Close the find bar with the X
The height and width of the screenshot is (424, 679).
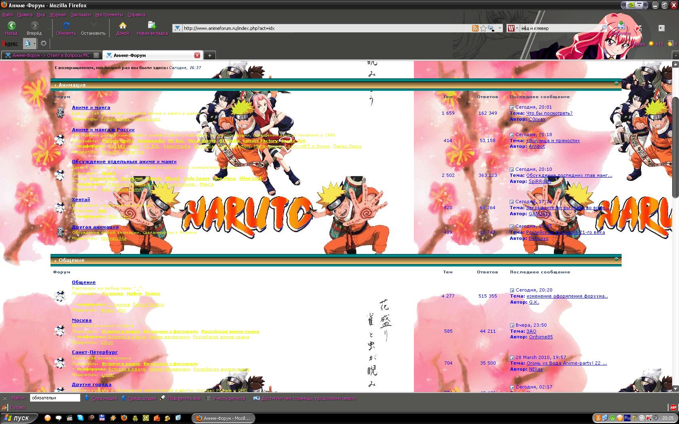point(4,398)
